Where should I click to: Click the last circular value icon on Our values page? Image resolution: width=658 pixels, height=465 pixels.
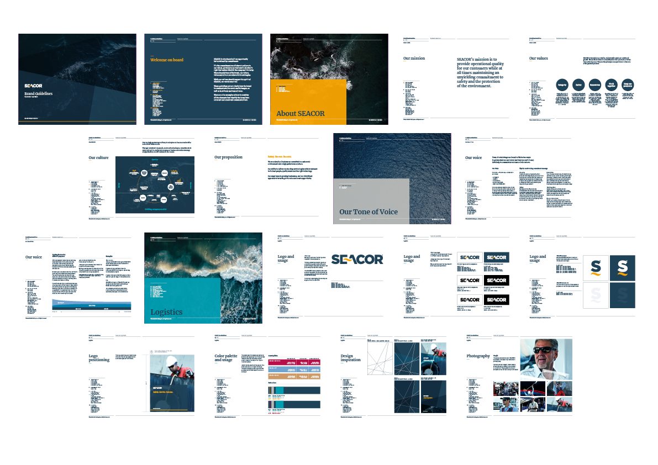(628, 84)
